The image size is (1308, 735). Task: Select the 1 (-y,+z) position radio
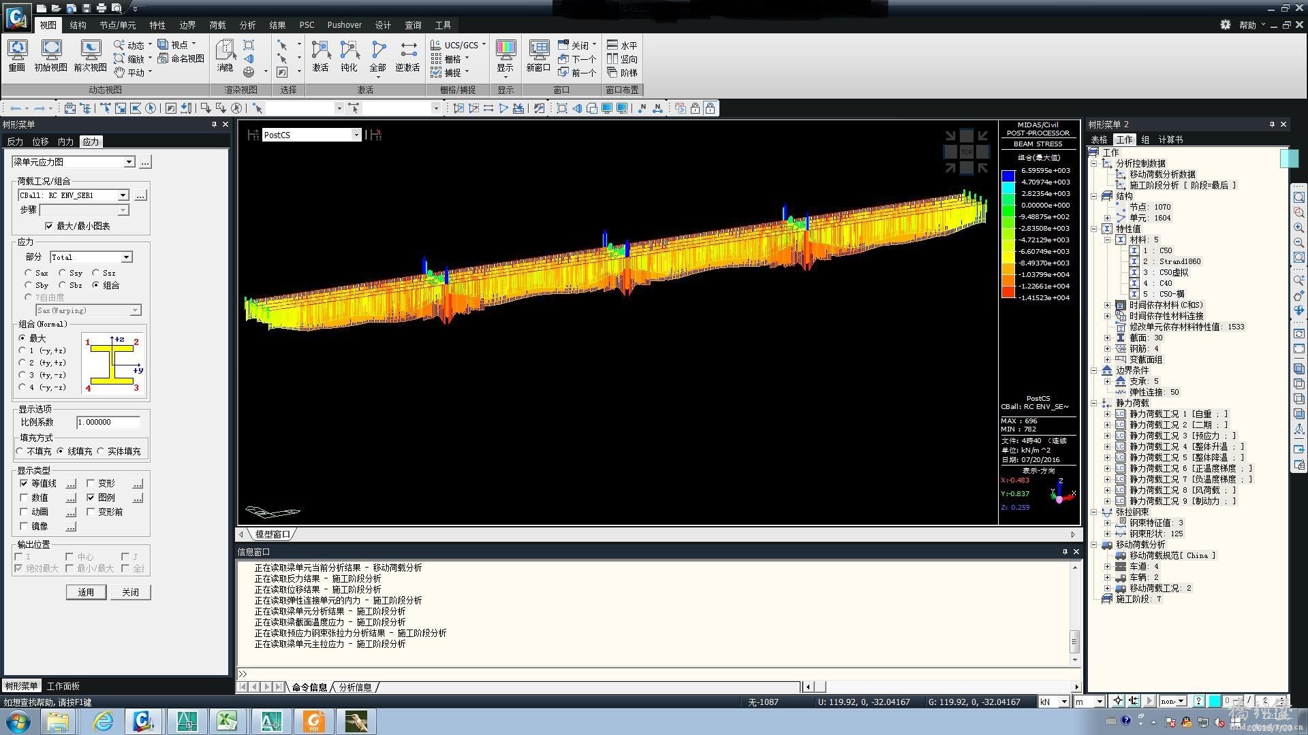pyautogui.click(x=22, y=350)
